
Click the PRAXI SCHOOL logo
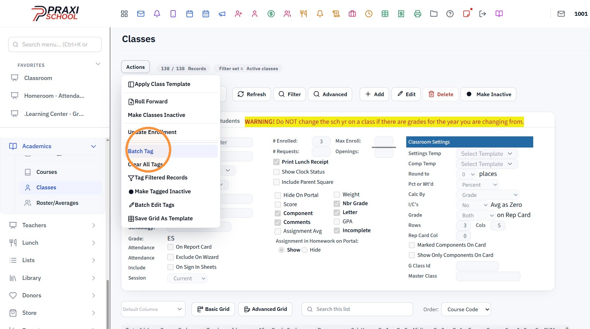pos(55,14)
